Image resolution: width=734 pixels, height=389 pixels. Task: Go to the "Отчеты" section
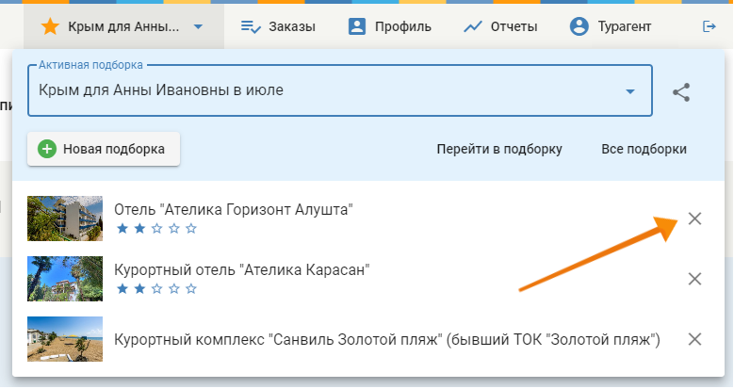(x=500, y=27)
